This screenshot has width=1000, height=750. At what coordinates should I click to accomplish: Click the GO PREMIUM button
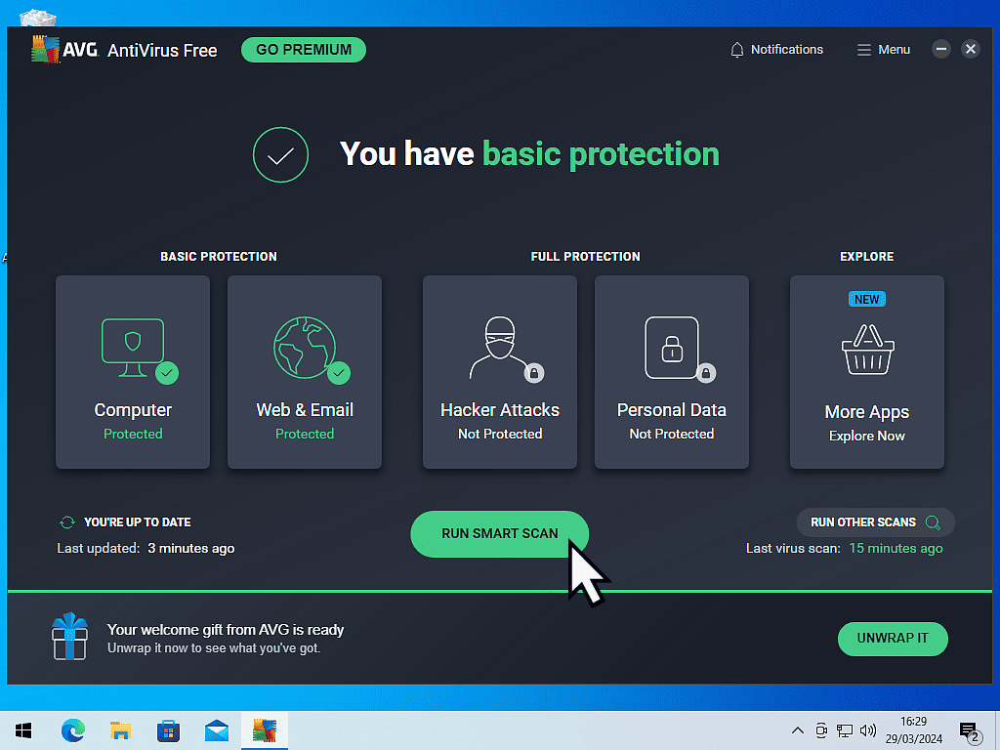click(x=304, y=50)
